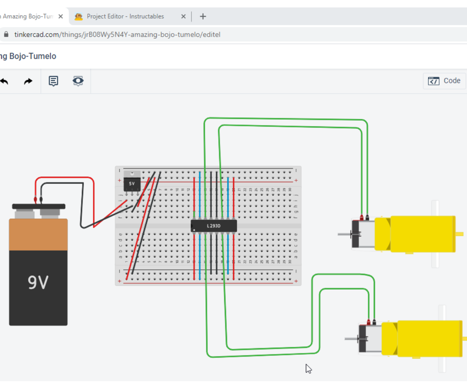Switch to the Project Editor - Instructables tab

pos(125,16)
